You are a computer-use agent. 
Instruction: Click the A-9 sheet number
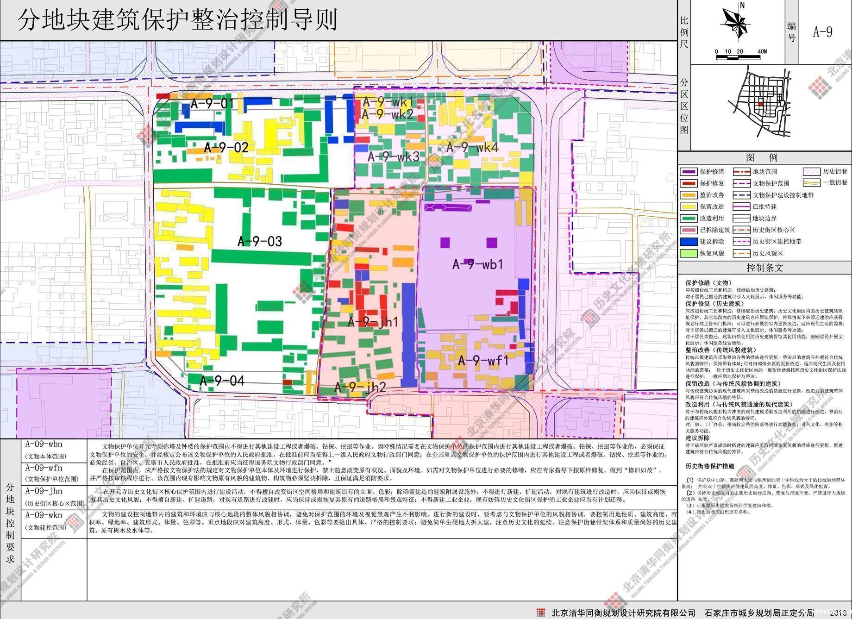823,32
